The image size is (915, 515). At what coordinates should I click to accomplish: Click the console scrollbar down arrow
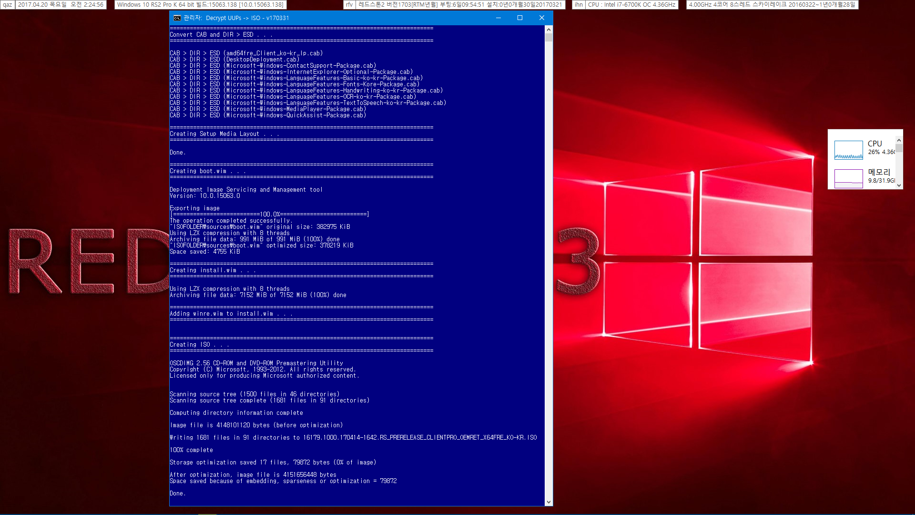coord(549,502)
